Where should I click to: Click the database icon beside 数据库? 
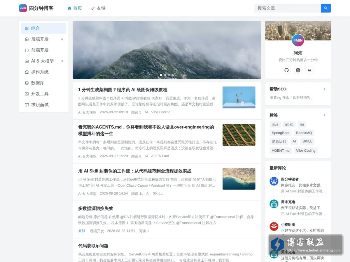click(27, 83)
